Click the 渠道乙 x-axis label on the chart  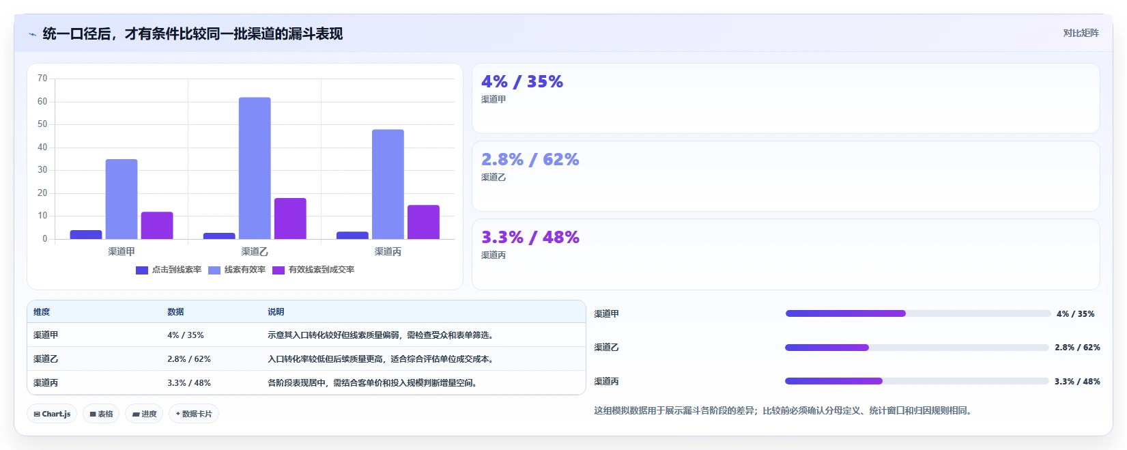[x=255, y=252]
